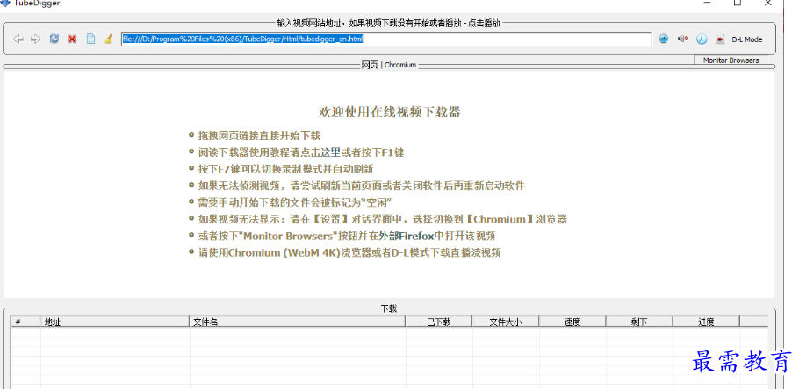Click the text 拖拽网页链接直接开始下载

[259, 136]
